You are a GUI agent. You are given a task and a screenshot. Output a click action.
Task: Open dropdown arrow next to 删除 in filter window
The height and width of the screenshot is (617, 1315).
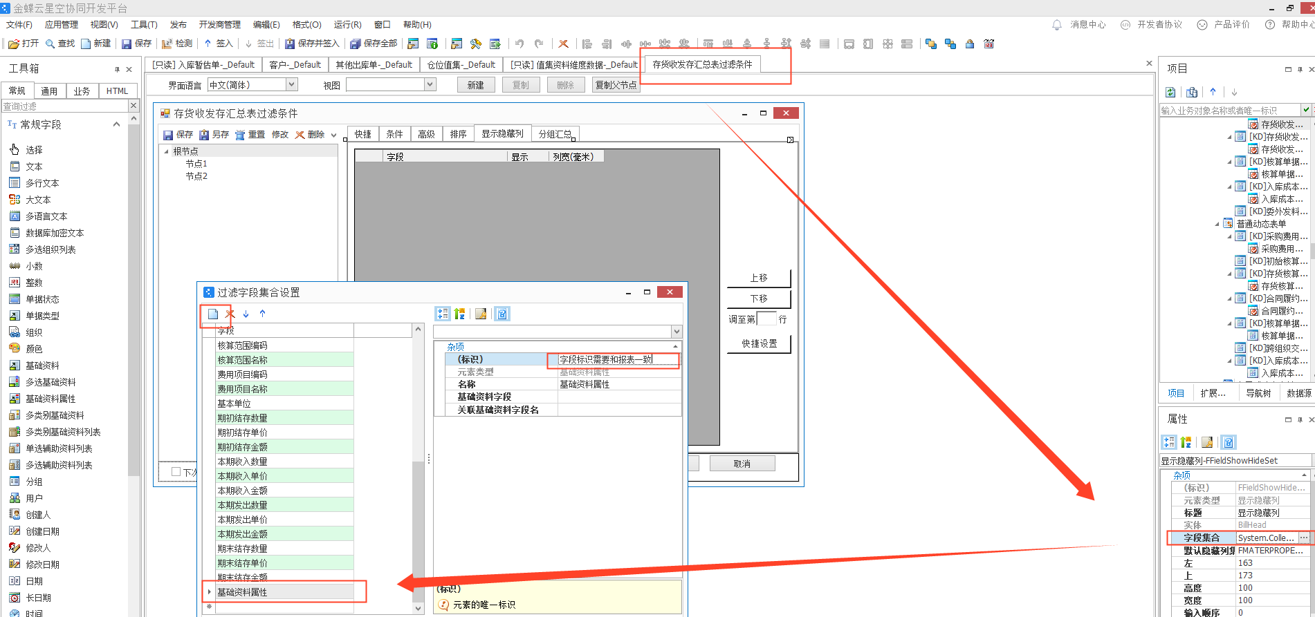click(x=333, y=135)
